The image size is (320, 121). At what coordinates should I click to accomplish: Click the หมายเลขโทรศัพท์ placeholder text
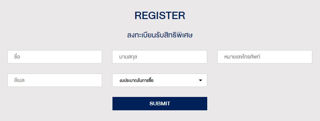point(242,56)
